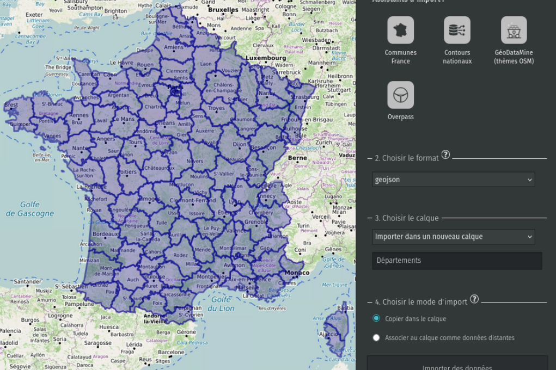Open the Communes France import assistant
Viewport: 556px width, 370px height.
400,30
